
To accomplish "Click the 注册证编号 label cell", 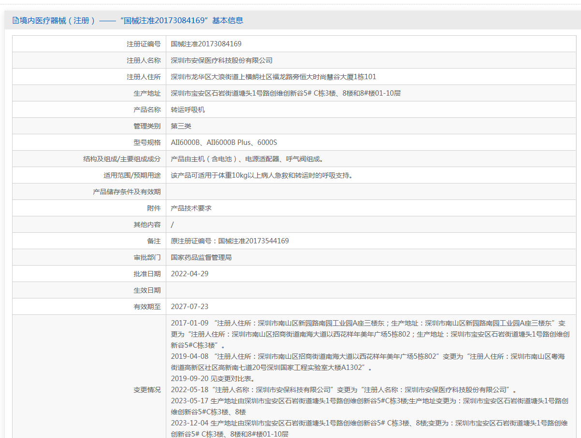I will click(x=89, y=44).
